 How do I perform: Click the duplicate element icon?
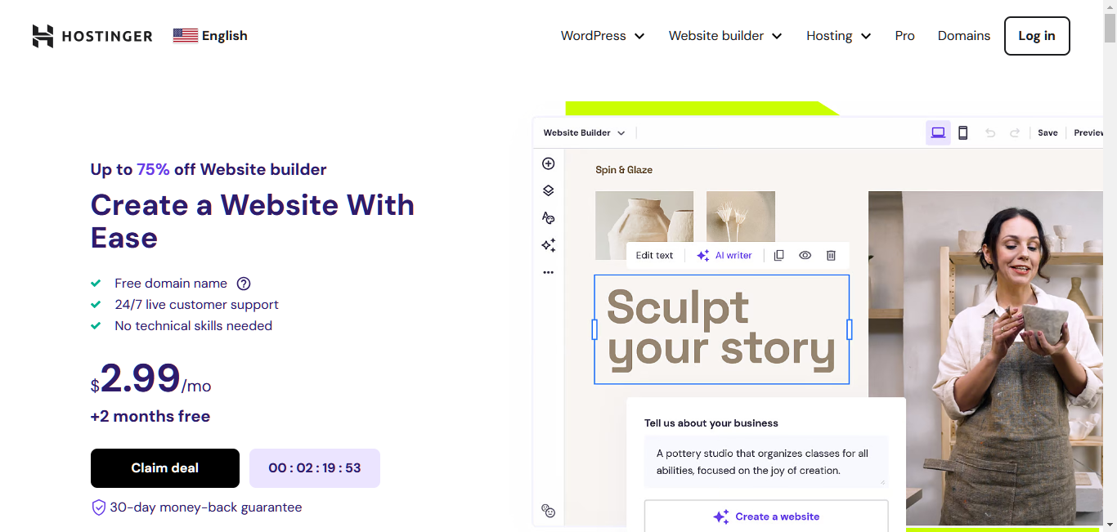pos(778,255)
